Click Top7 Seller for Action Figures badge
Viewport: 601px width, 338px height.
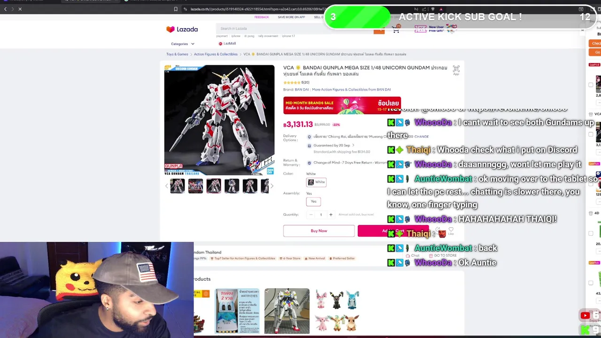click(x=243, y=258)
